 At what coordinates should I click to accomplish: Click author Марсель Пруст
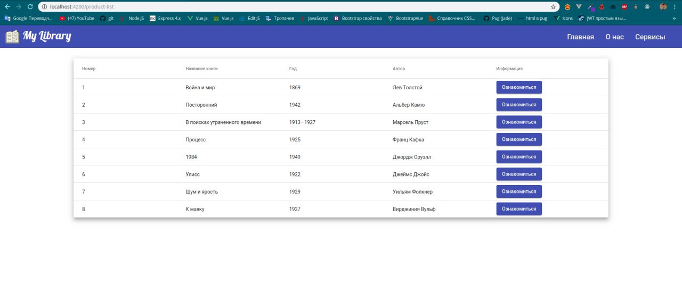(x=410, y=122)
